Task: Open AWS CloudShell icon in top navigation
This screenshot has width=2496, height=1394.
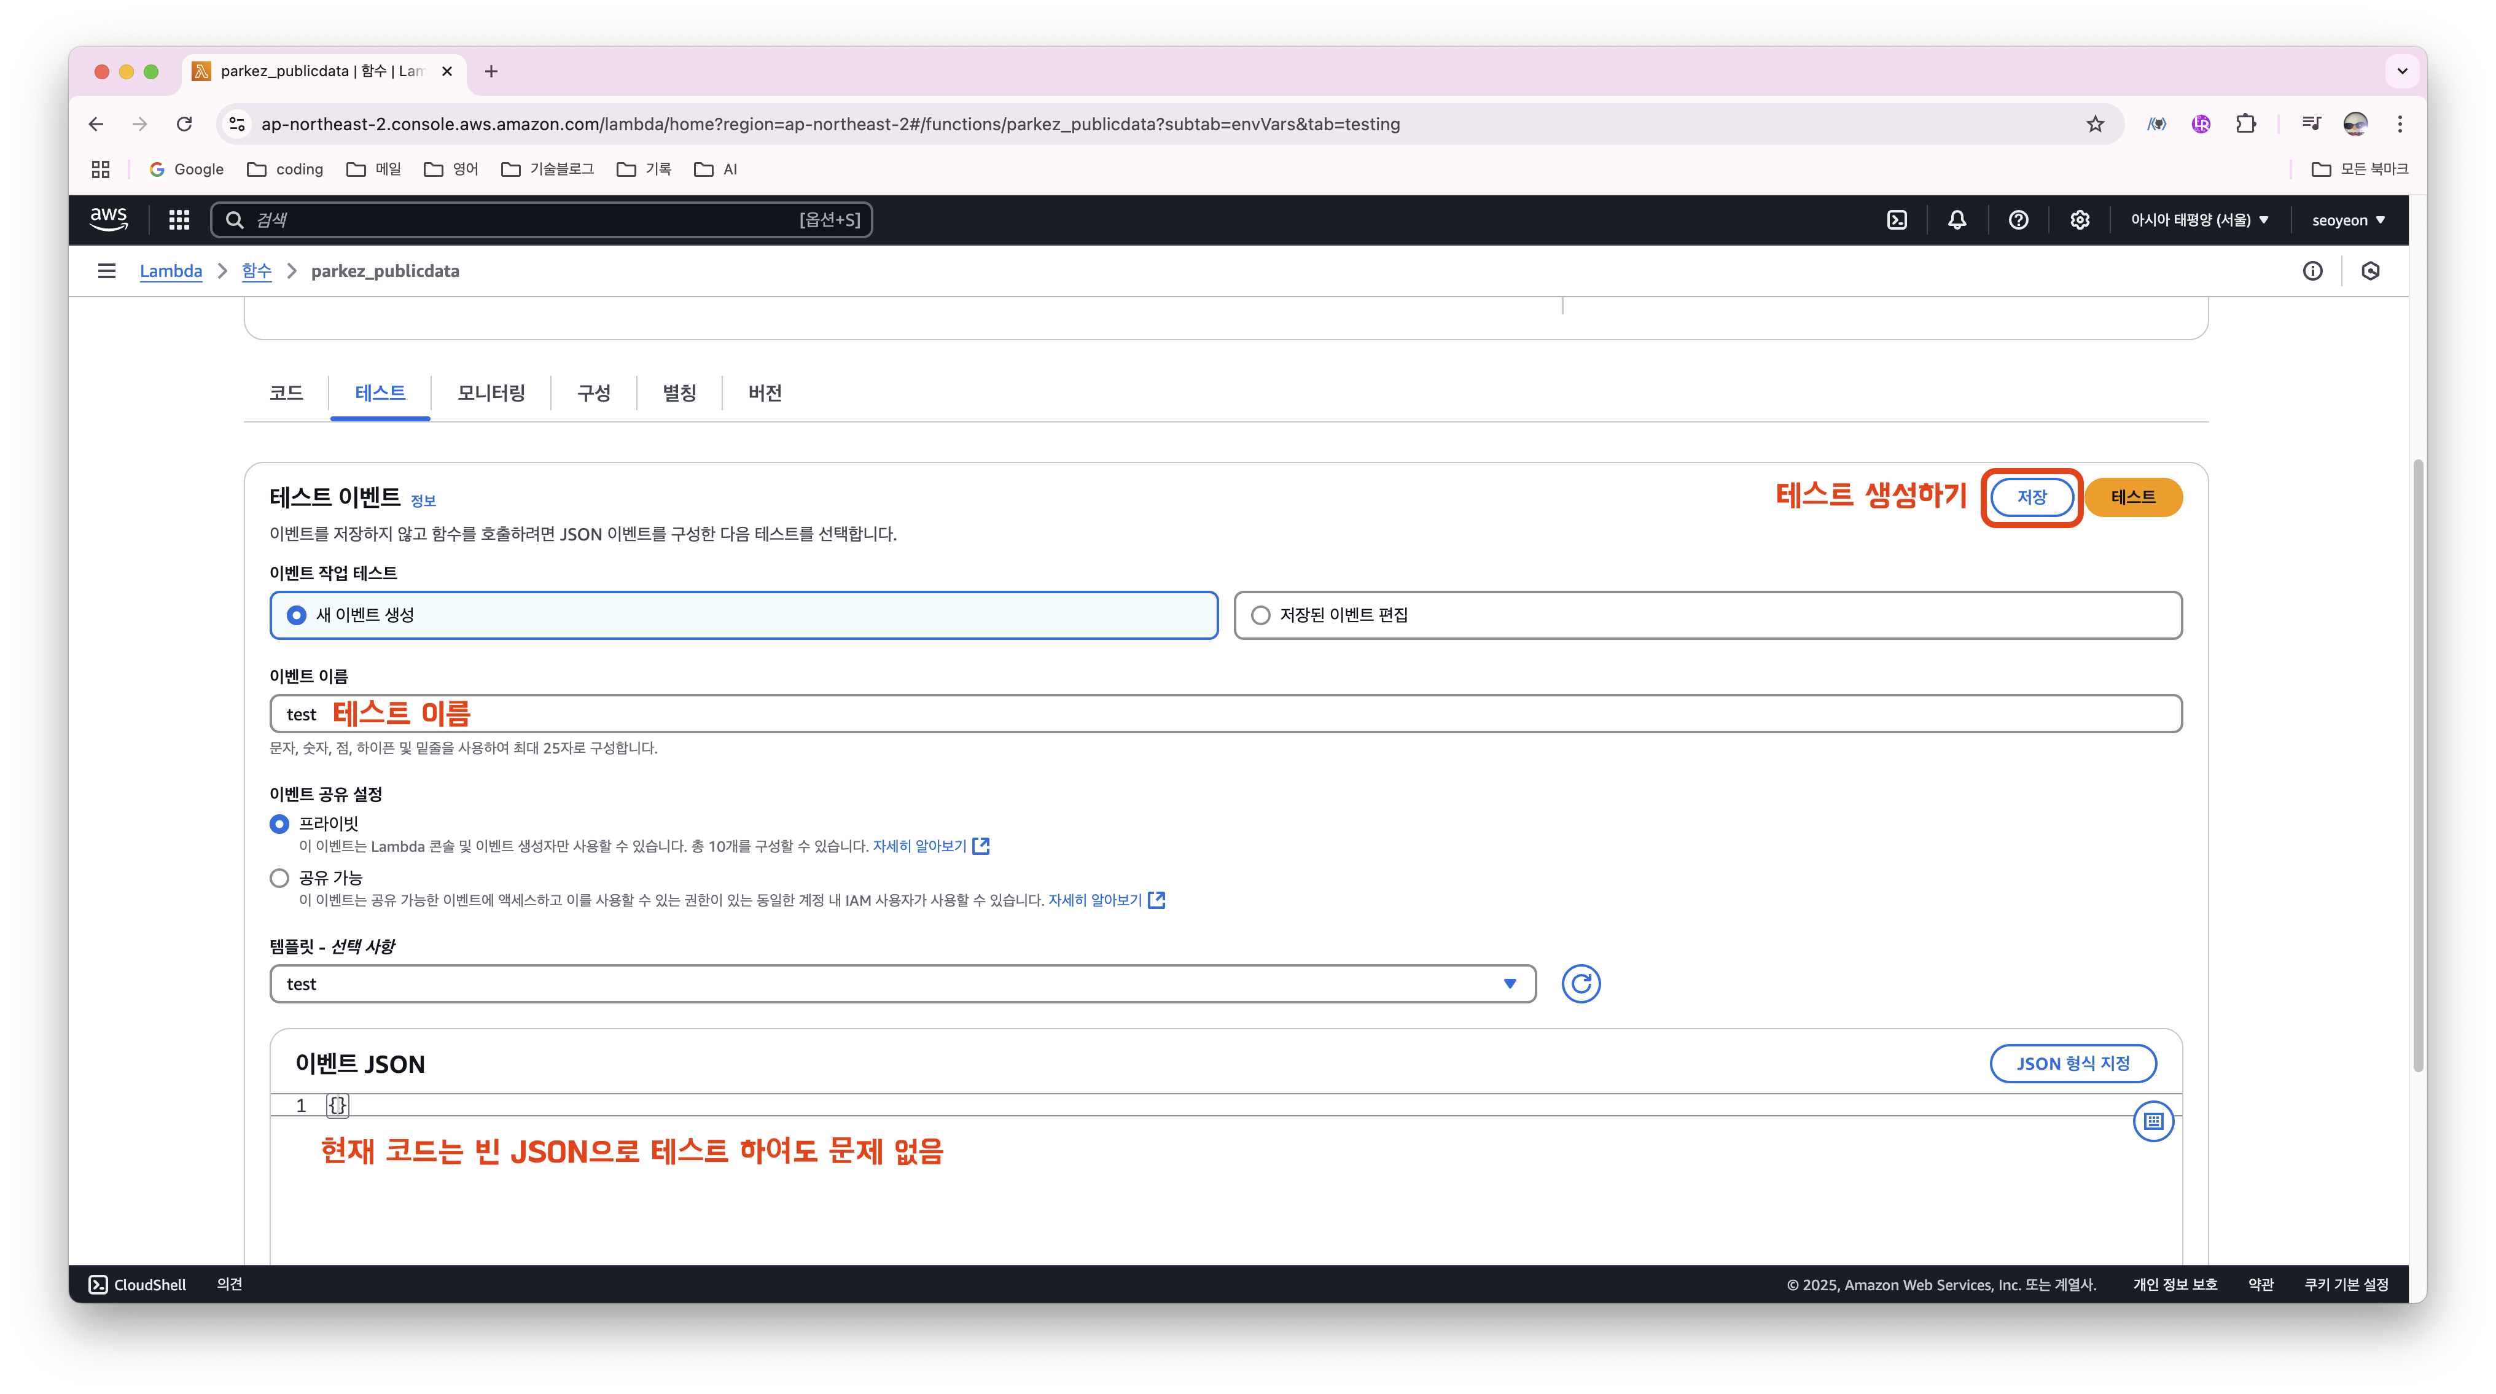Action: pyautogui.click(x=1896, y=220)
